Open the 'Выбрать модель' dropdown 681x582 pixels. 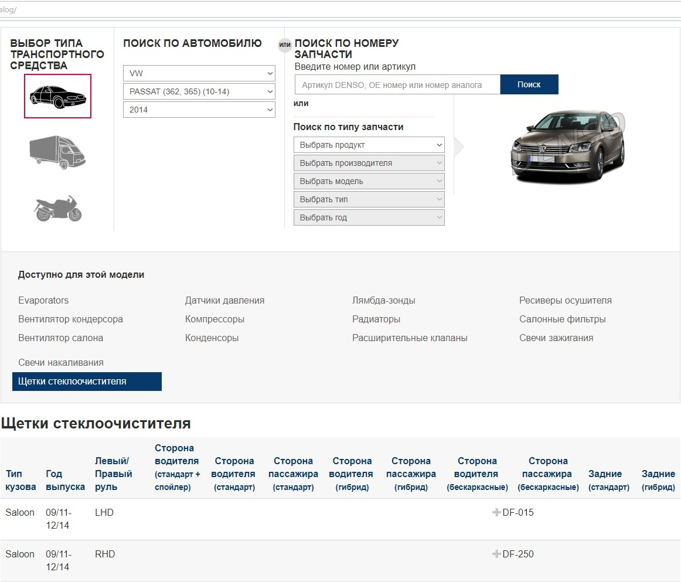pyautogui.click(x=369, y=182)
